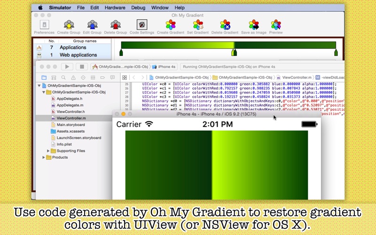
Task: Open the Help menu
Action: pyautogui.click(x=180, y=8)
